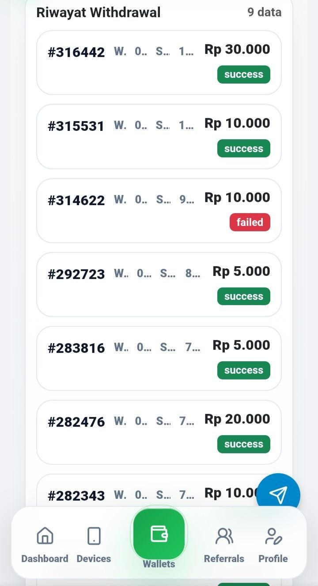Image resolution: width=318 pixels, height=586 pixels.
Task: Tap the Devices phone icon
Action: click(94, 536)
